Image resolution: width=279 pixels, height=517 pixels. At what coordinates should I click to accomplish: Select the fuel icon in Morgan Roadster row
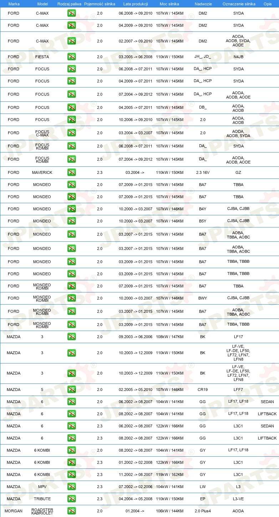71,511
